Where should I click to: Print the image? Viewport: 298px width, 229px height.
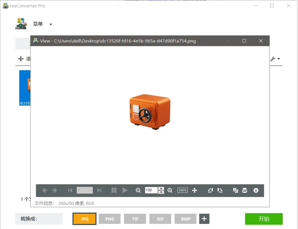click(245, 190)
